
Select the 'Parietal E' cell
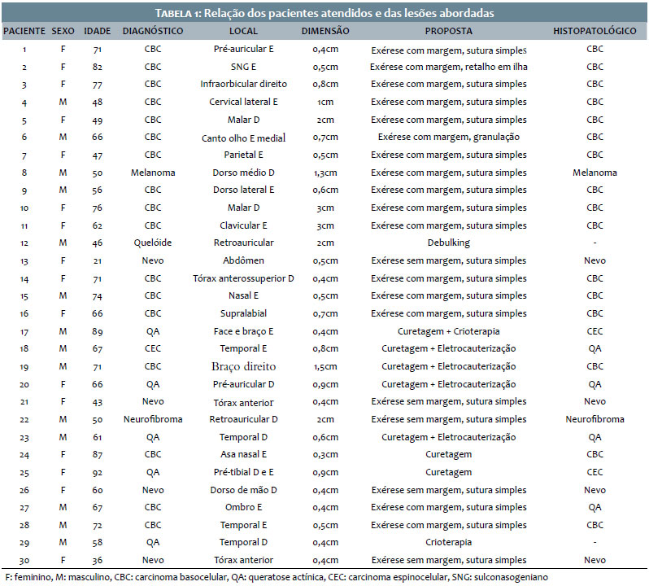point(243,155)
